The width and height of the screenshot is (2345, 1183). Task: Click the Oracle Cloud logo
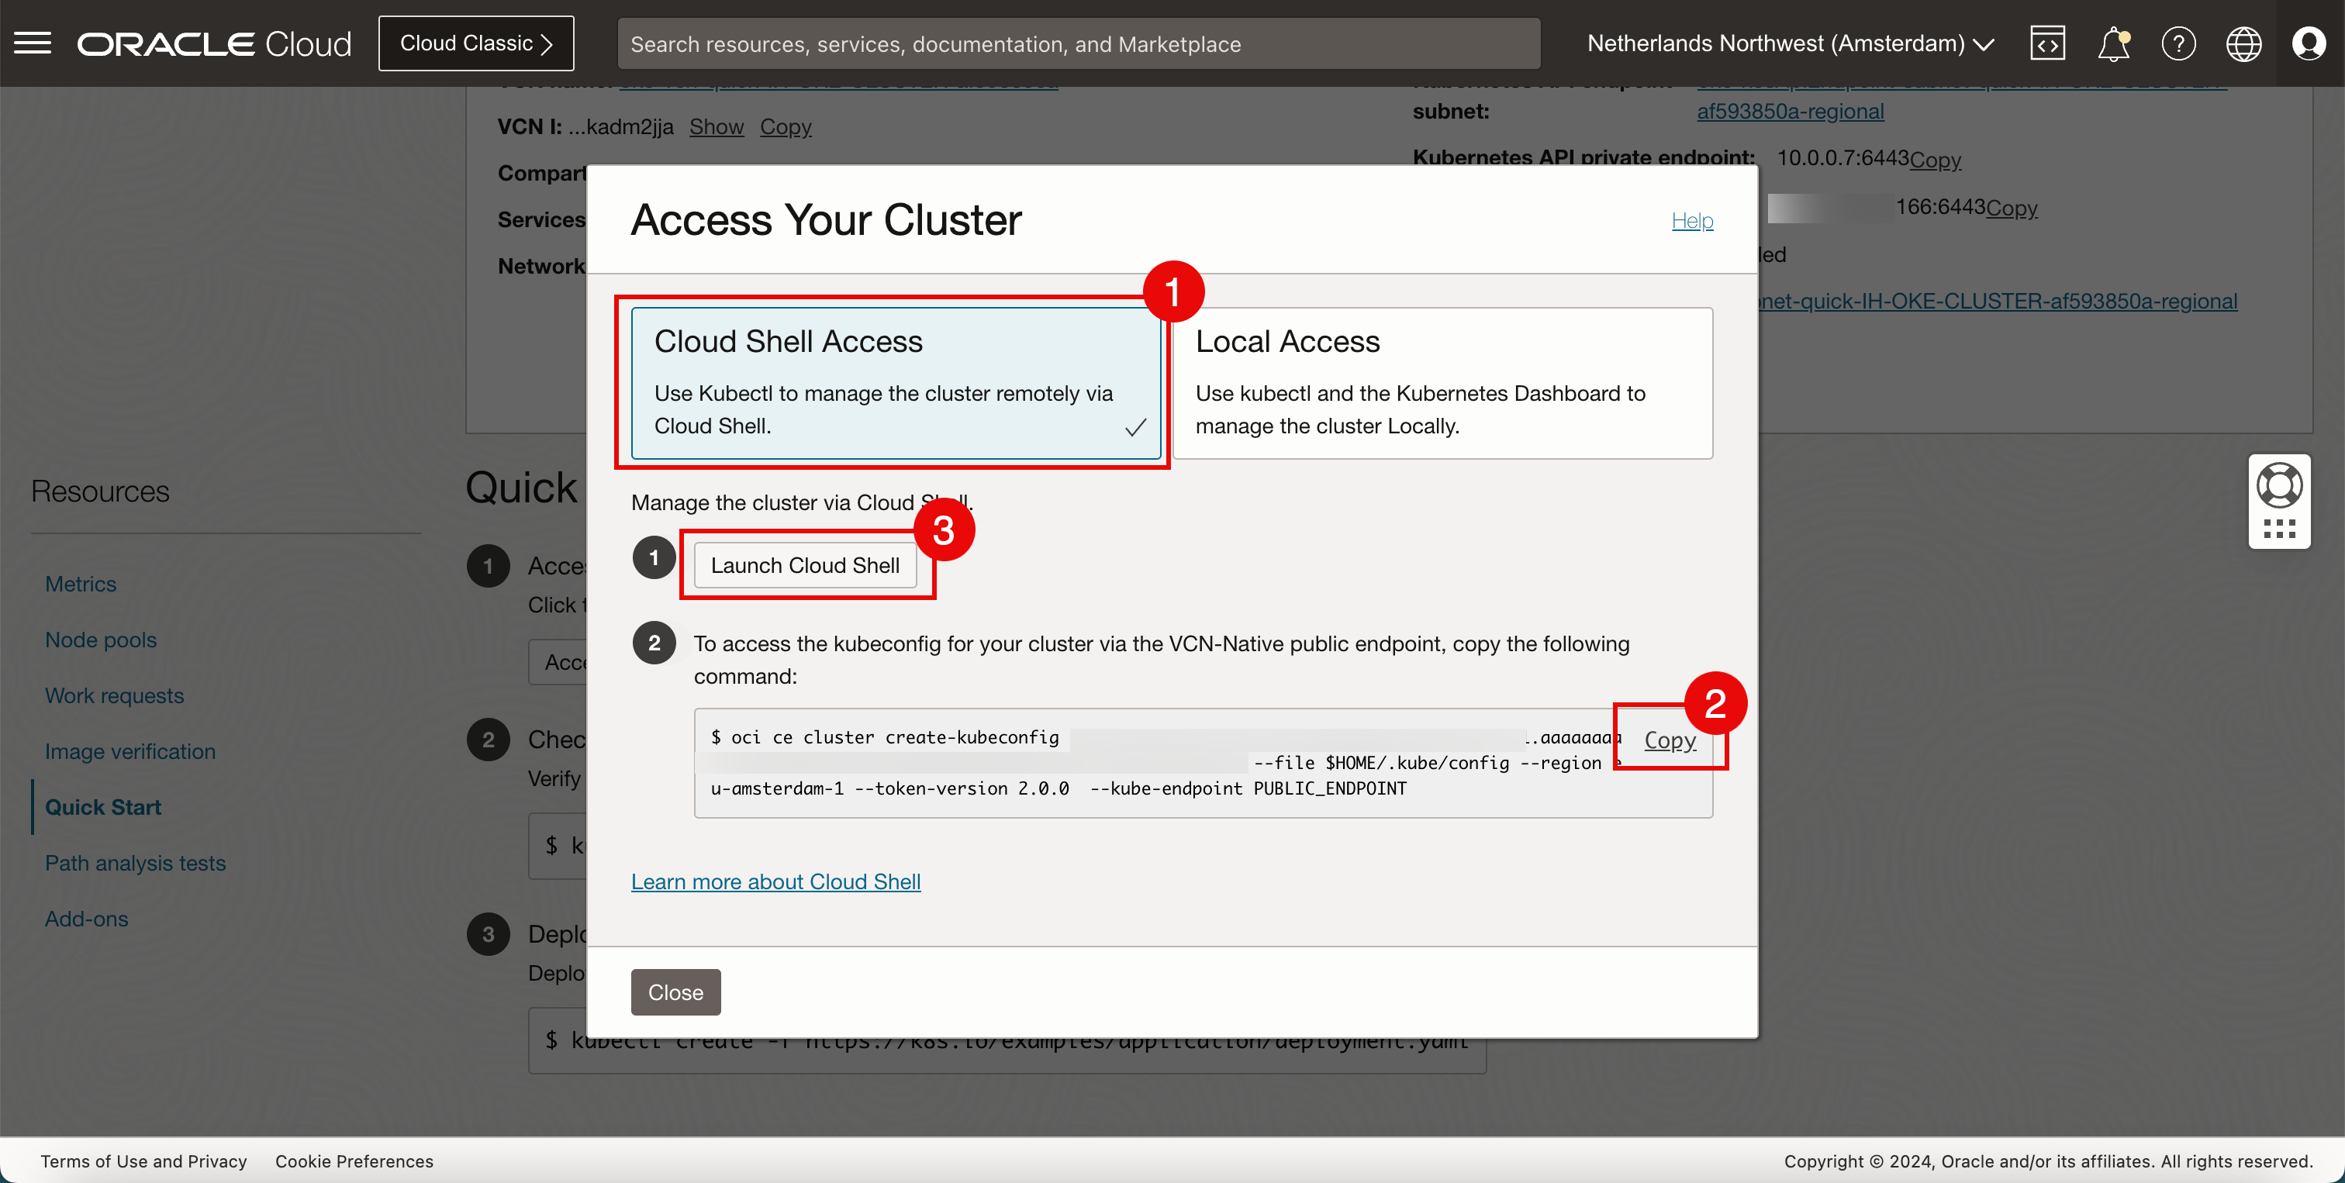click(x=214, y=43)
